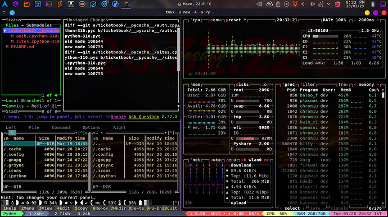Open the white 'A' app icon in panel

point(71,4)
